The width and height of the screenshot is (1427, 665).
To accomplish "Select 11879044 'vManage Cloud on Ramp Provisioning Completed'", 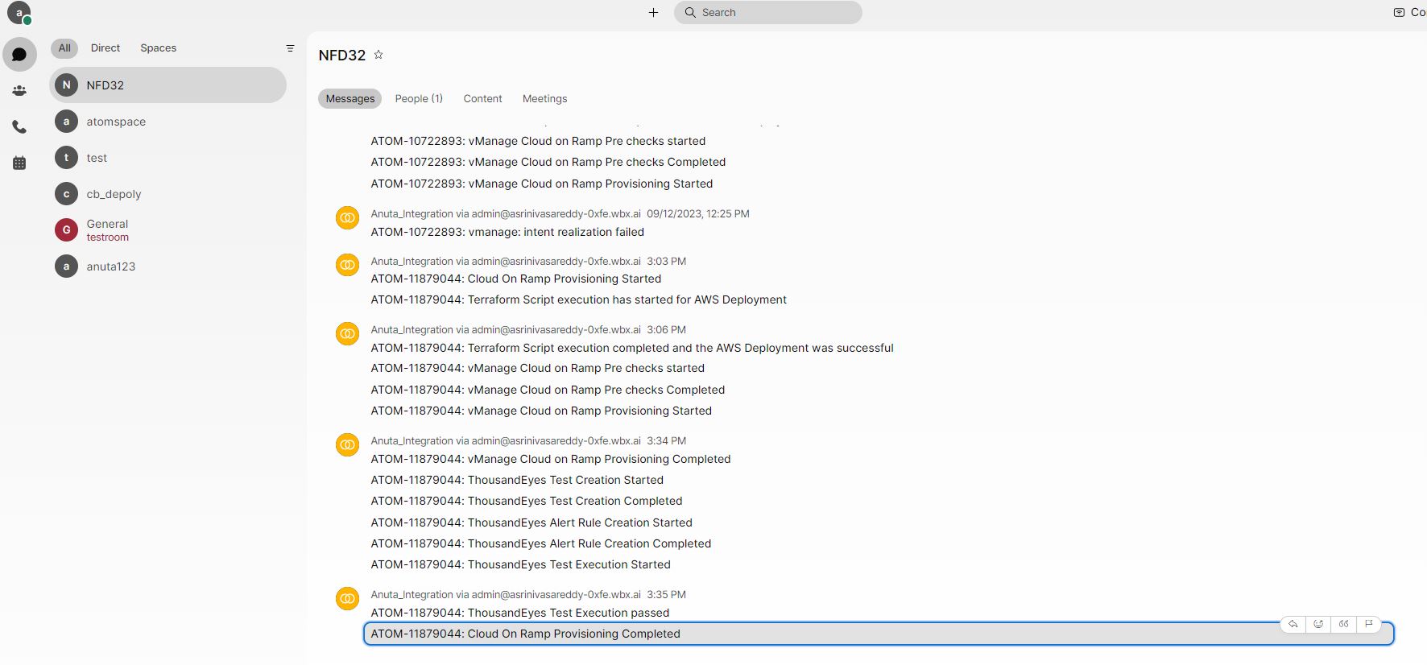I will pos(551,459).
